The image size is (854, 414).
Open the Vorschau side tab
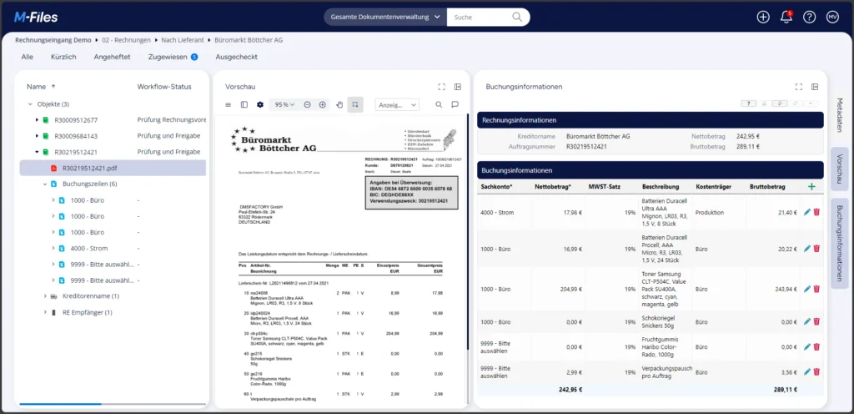[x=839, y=169]
